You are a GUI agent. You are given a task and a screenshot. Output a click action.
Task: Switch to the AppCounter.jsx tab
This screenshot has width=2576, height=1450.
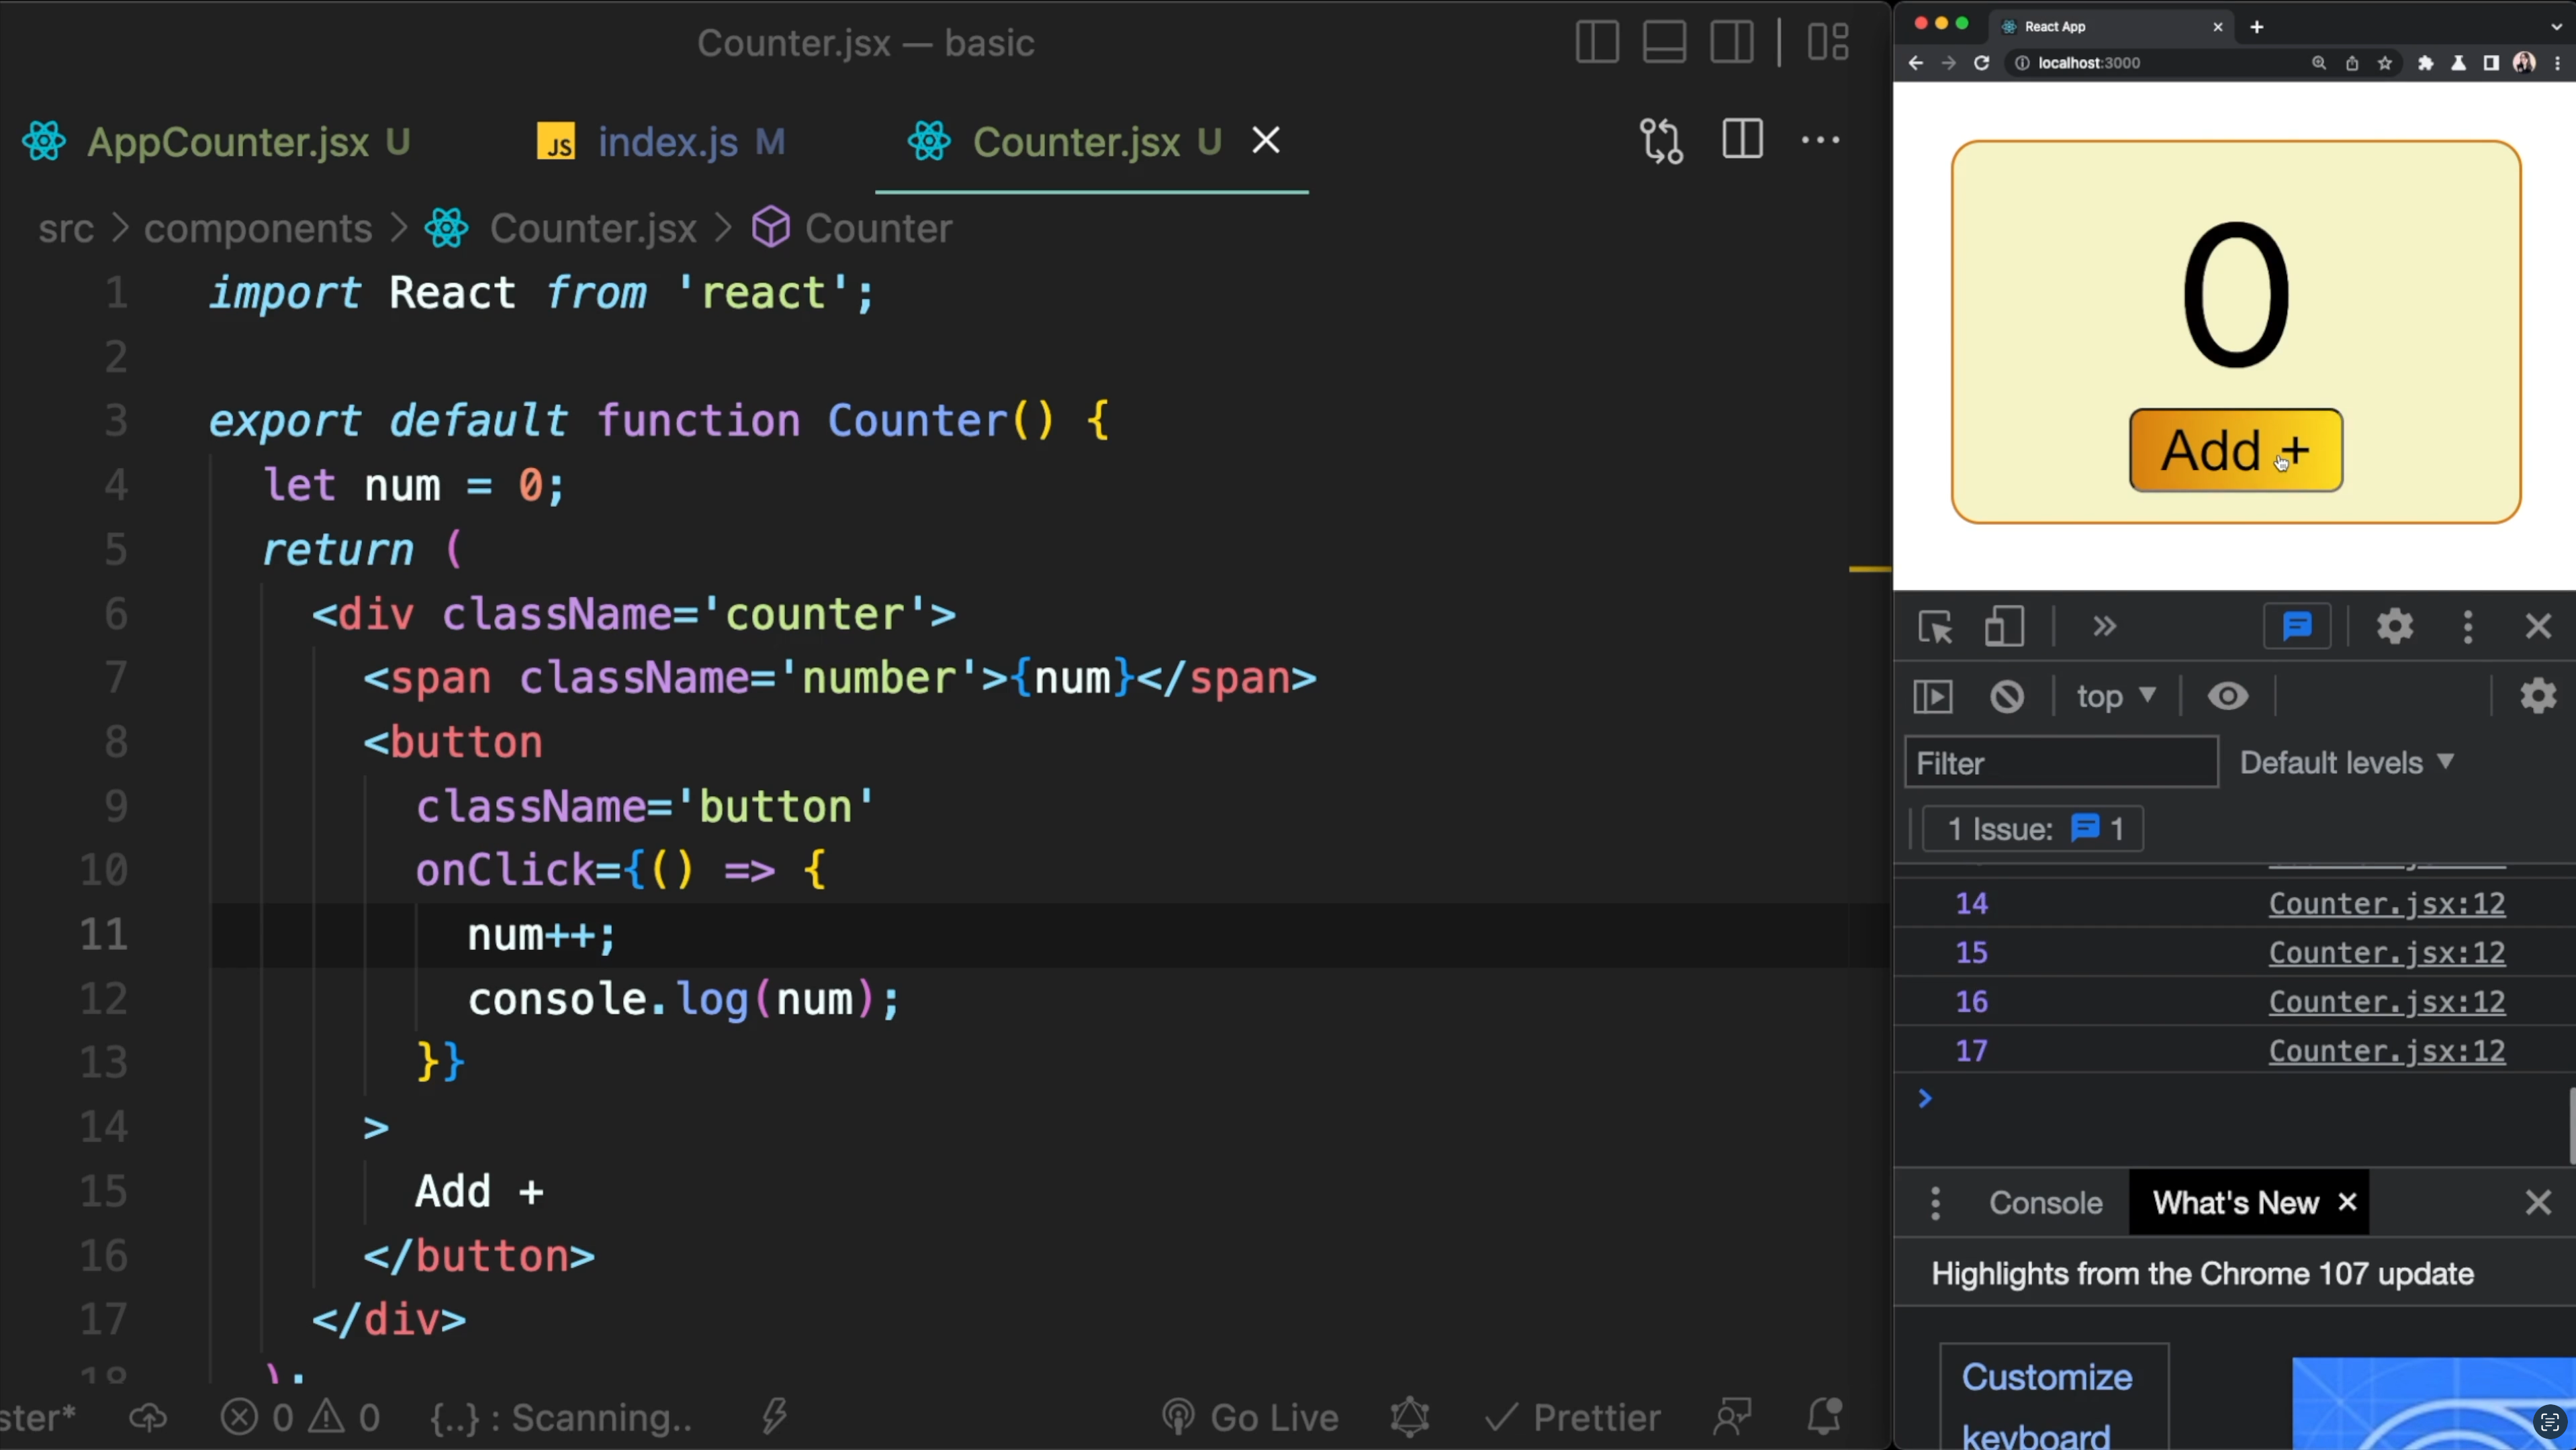(x=228, y=142)
